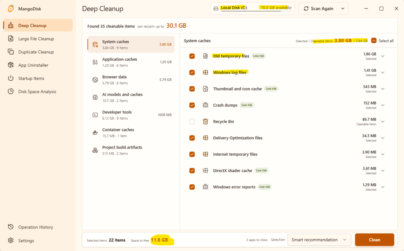Select the Developer tools category
This screenshot has height=251, width=404.
pyautogui.click(x=131, y=115)
